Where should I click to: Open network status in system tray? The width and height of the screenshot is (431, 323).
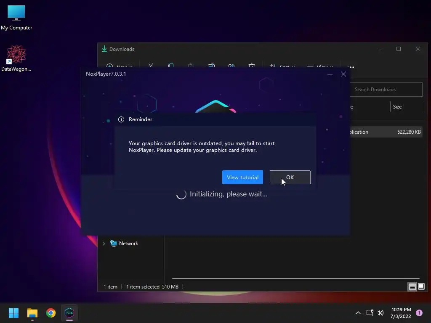[x=370, y=313]
